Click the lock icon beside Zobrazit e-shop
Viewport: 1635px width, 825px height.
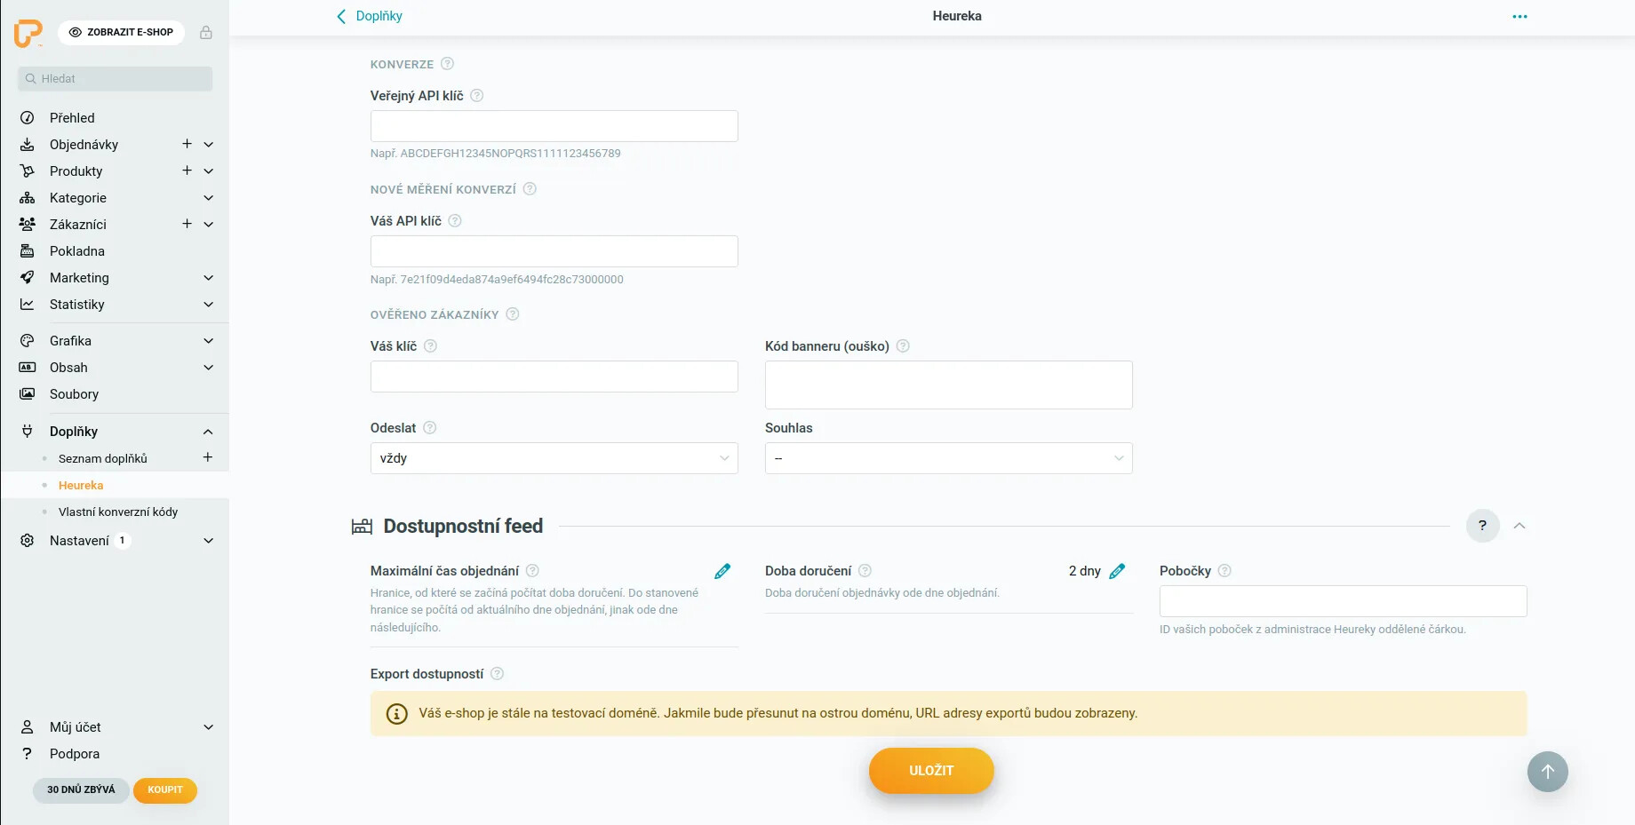pos(206,33)
